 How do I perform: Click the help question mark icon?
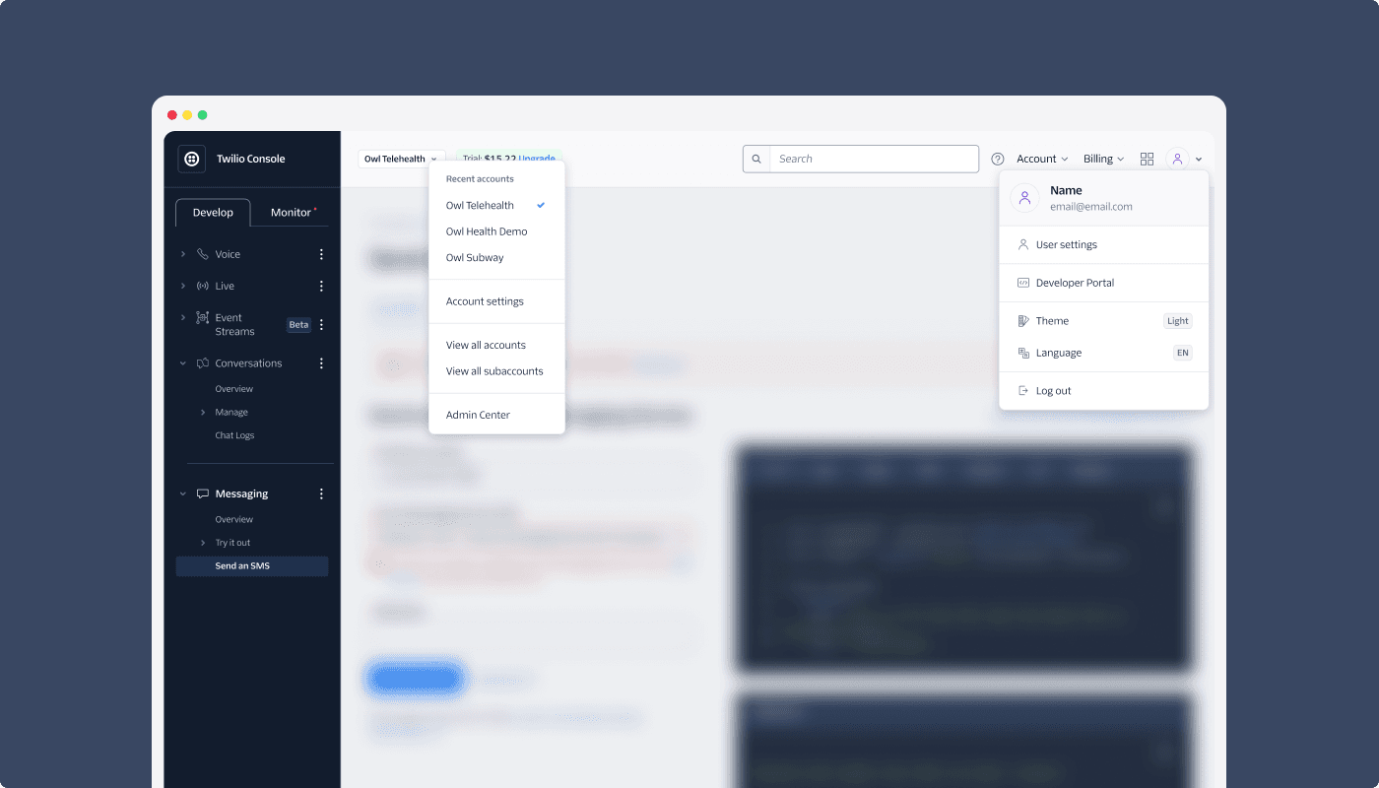pos(997,159)
